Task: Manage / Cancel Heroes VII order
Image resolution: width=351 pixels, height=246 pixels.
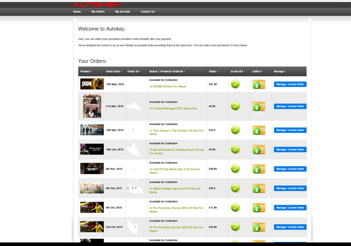Action: [290, 188]
